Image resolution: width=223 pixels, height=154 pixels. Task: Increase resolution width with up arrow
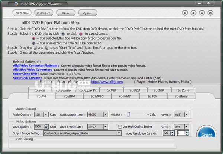tap(172, 132)
